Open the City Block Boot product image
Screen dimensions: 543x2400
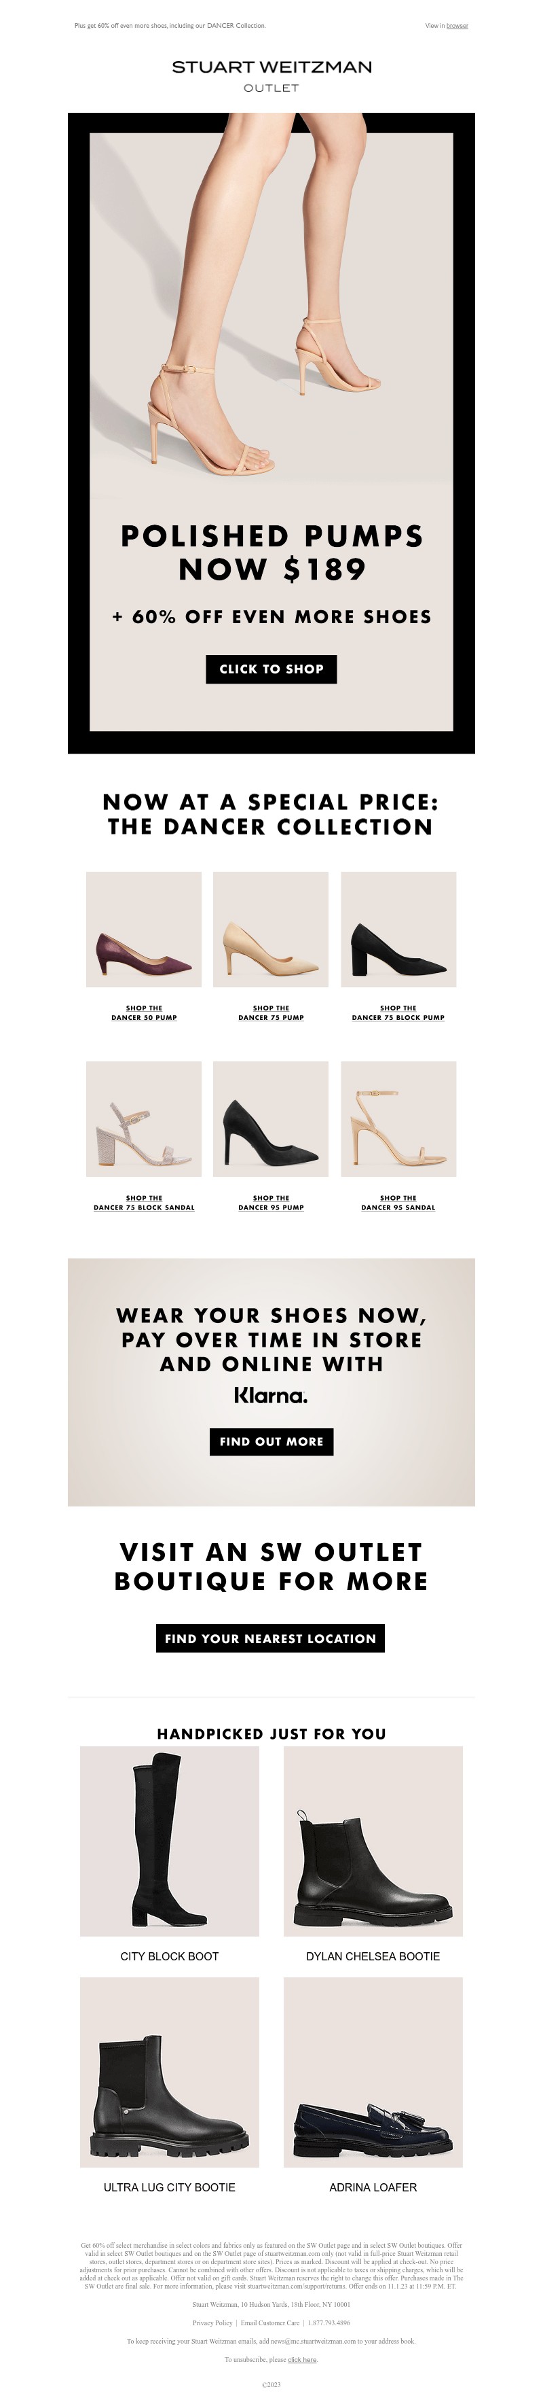(x=170, y=1841)
